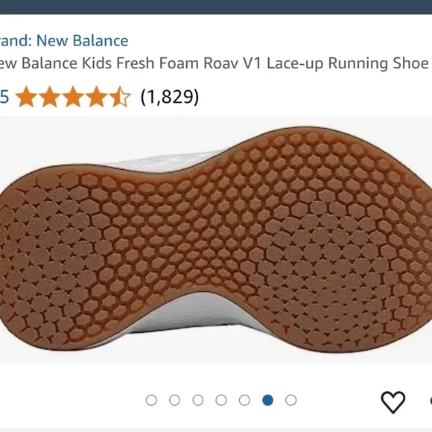Open the shoe sole product image
This screenshot has height=432, width=432.
(216, 240)
